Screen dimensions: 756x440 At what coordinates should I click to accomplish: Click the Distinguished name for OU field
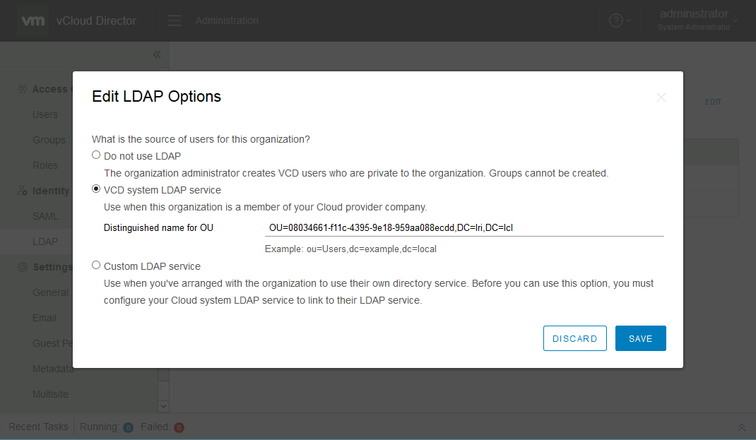463,227
